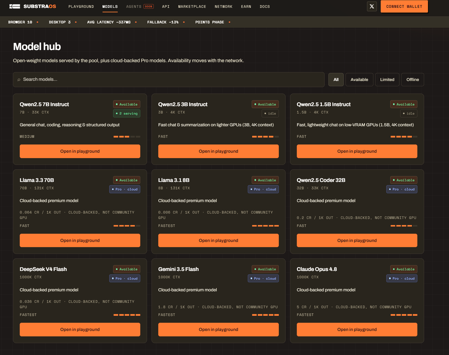Click '70B · 131K CTX' spec text

click(37, 188)
